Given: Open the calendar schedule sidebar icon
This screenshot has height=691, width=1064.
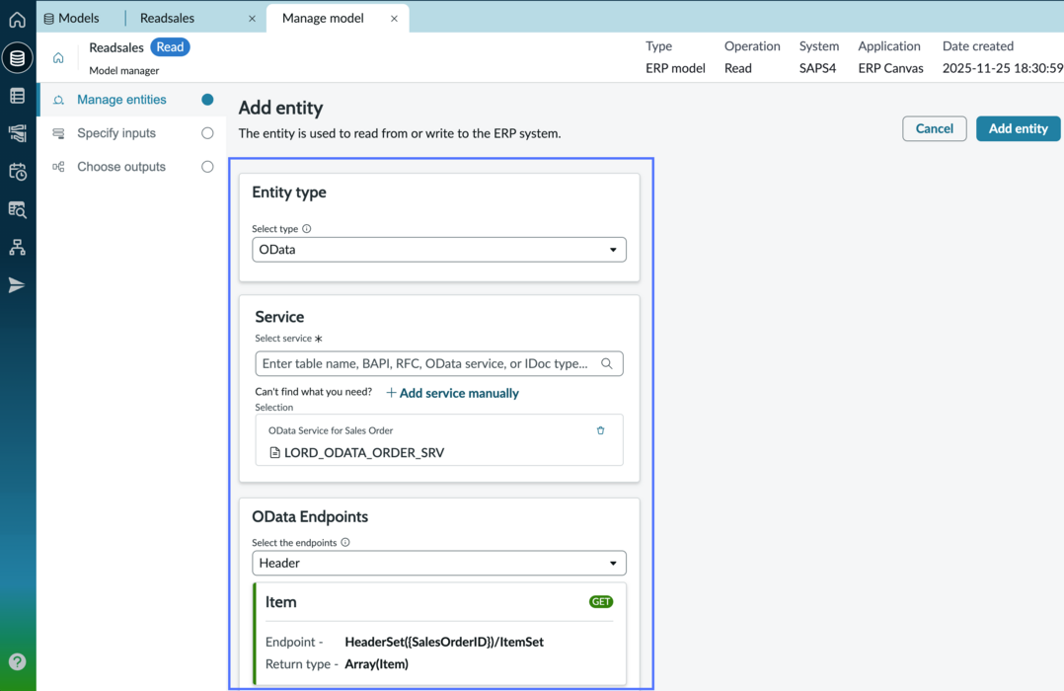Looking at the screenshot, I should tap(18, 171).
